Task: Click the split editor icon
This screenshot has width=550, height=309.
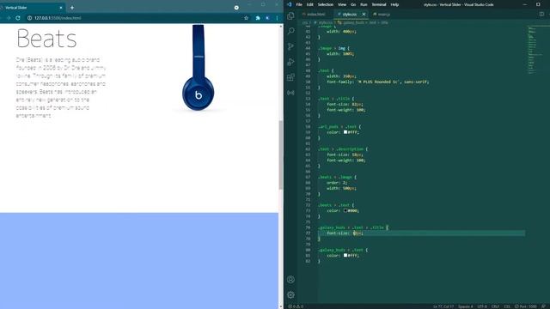Action: tap(541, 15)
